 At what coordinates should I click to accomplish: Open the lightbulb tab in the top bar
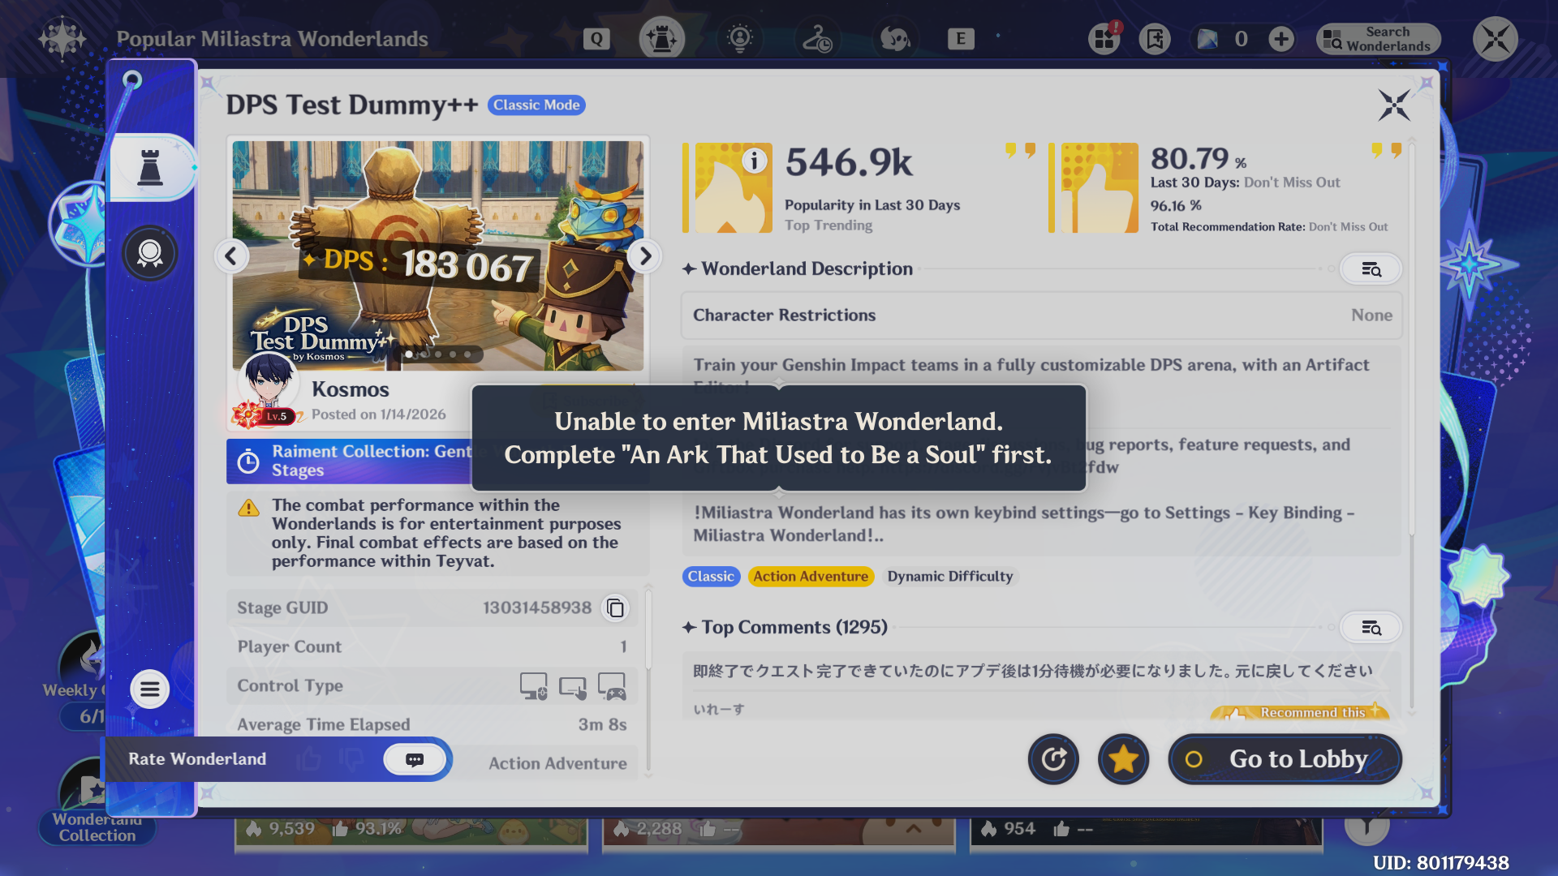(x=739, y=38)
